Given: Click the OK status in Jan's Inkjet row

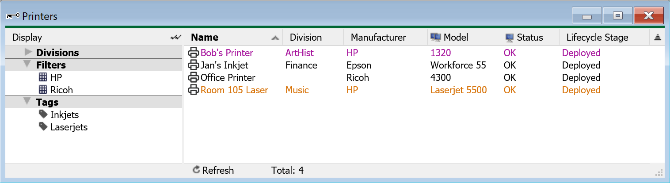Looking at the screenshot, I should click(510, 65).
